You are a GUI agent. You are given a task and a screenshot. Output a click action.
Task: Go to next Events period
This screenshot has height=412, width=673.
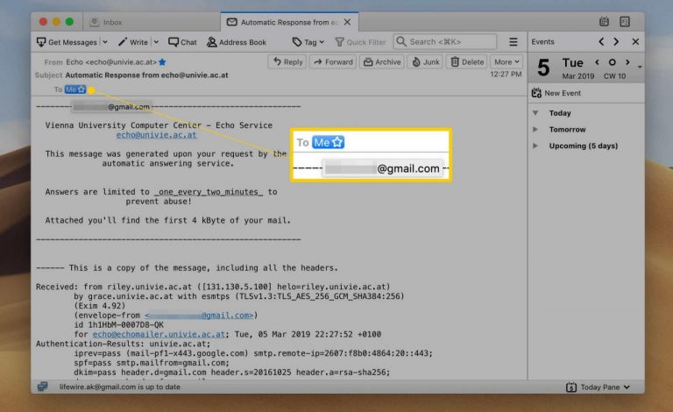pyautogui.click(x=616, y=41)
